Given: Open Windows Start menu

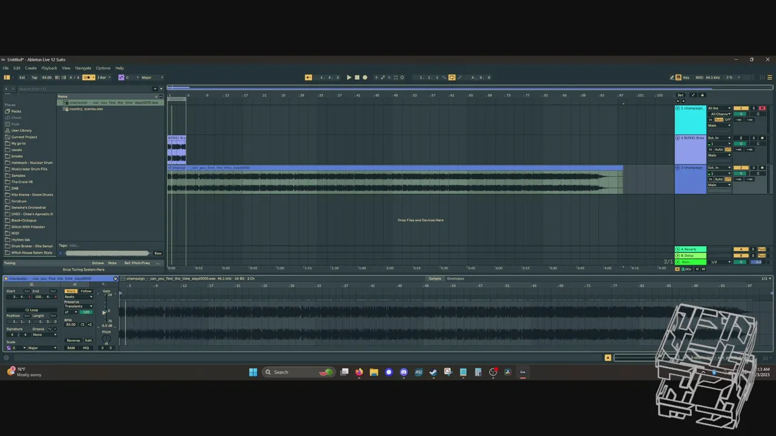Looking at the screenshot, I should [253, 372].
